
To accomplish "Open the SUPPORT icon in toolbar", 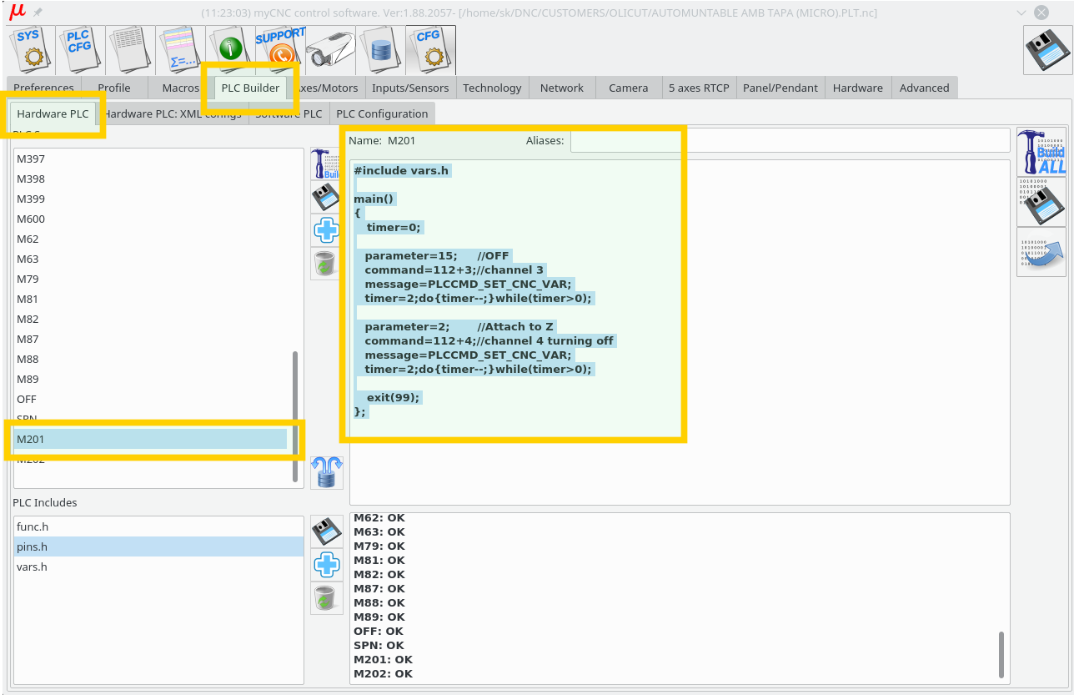I will pyautogui.click(x=280, y=49).
